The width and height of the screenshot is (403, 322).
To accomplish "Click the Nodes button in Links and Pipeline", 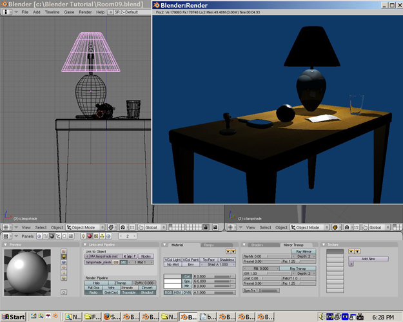I will [x=146, y=256].
